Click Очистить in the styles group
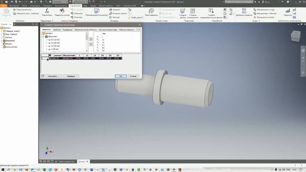306x172 pixels. coord(76,17)
